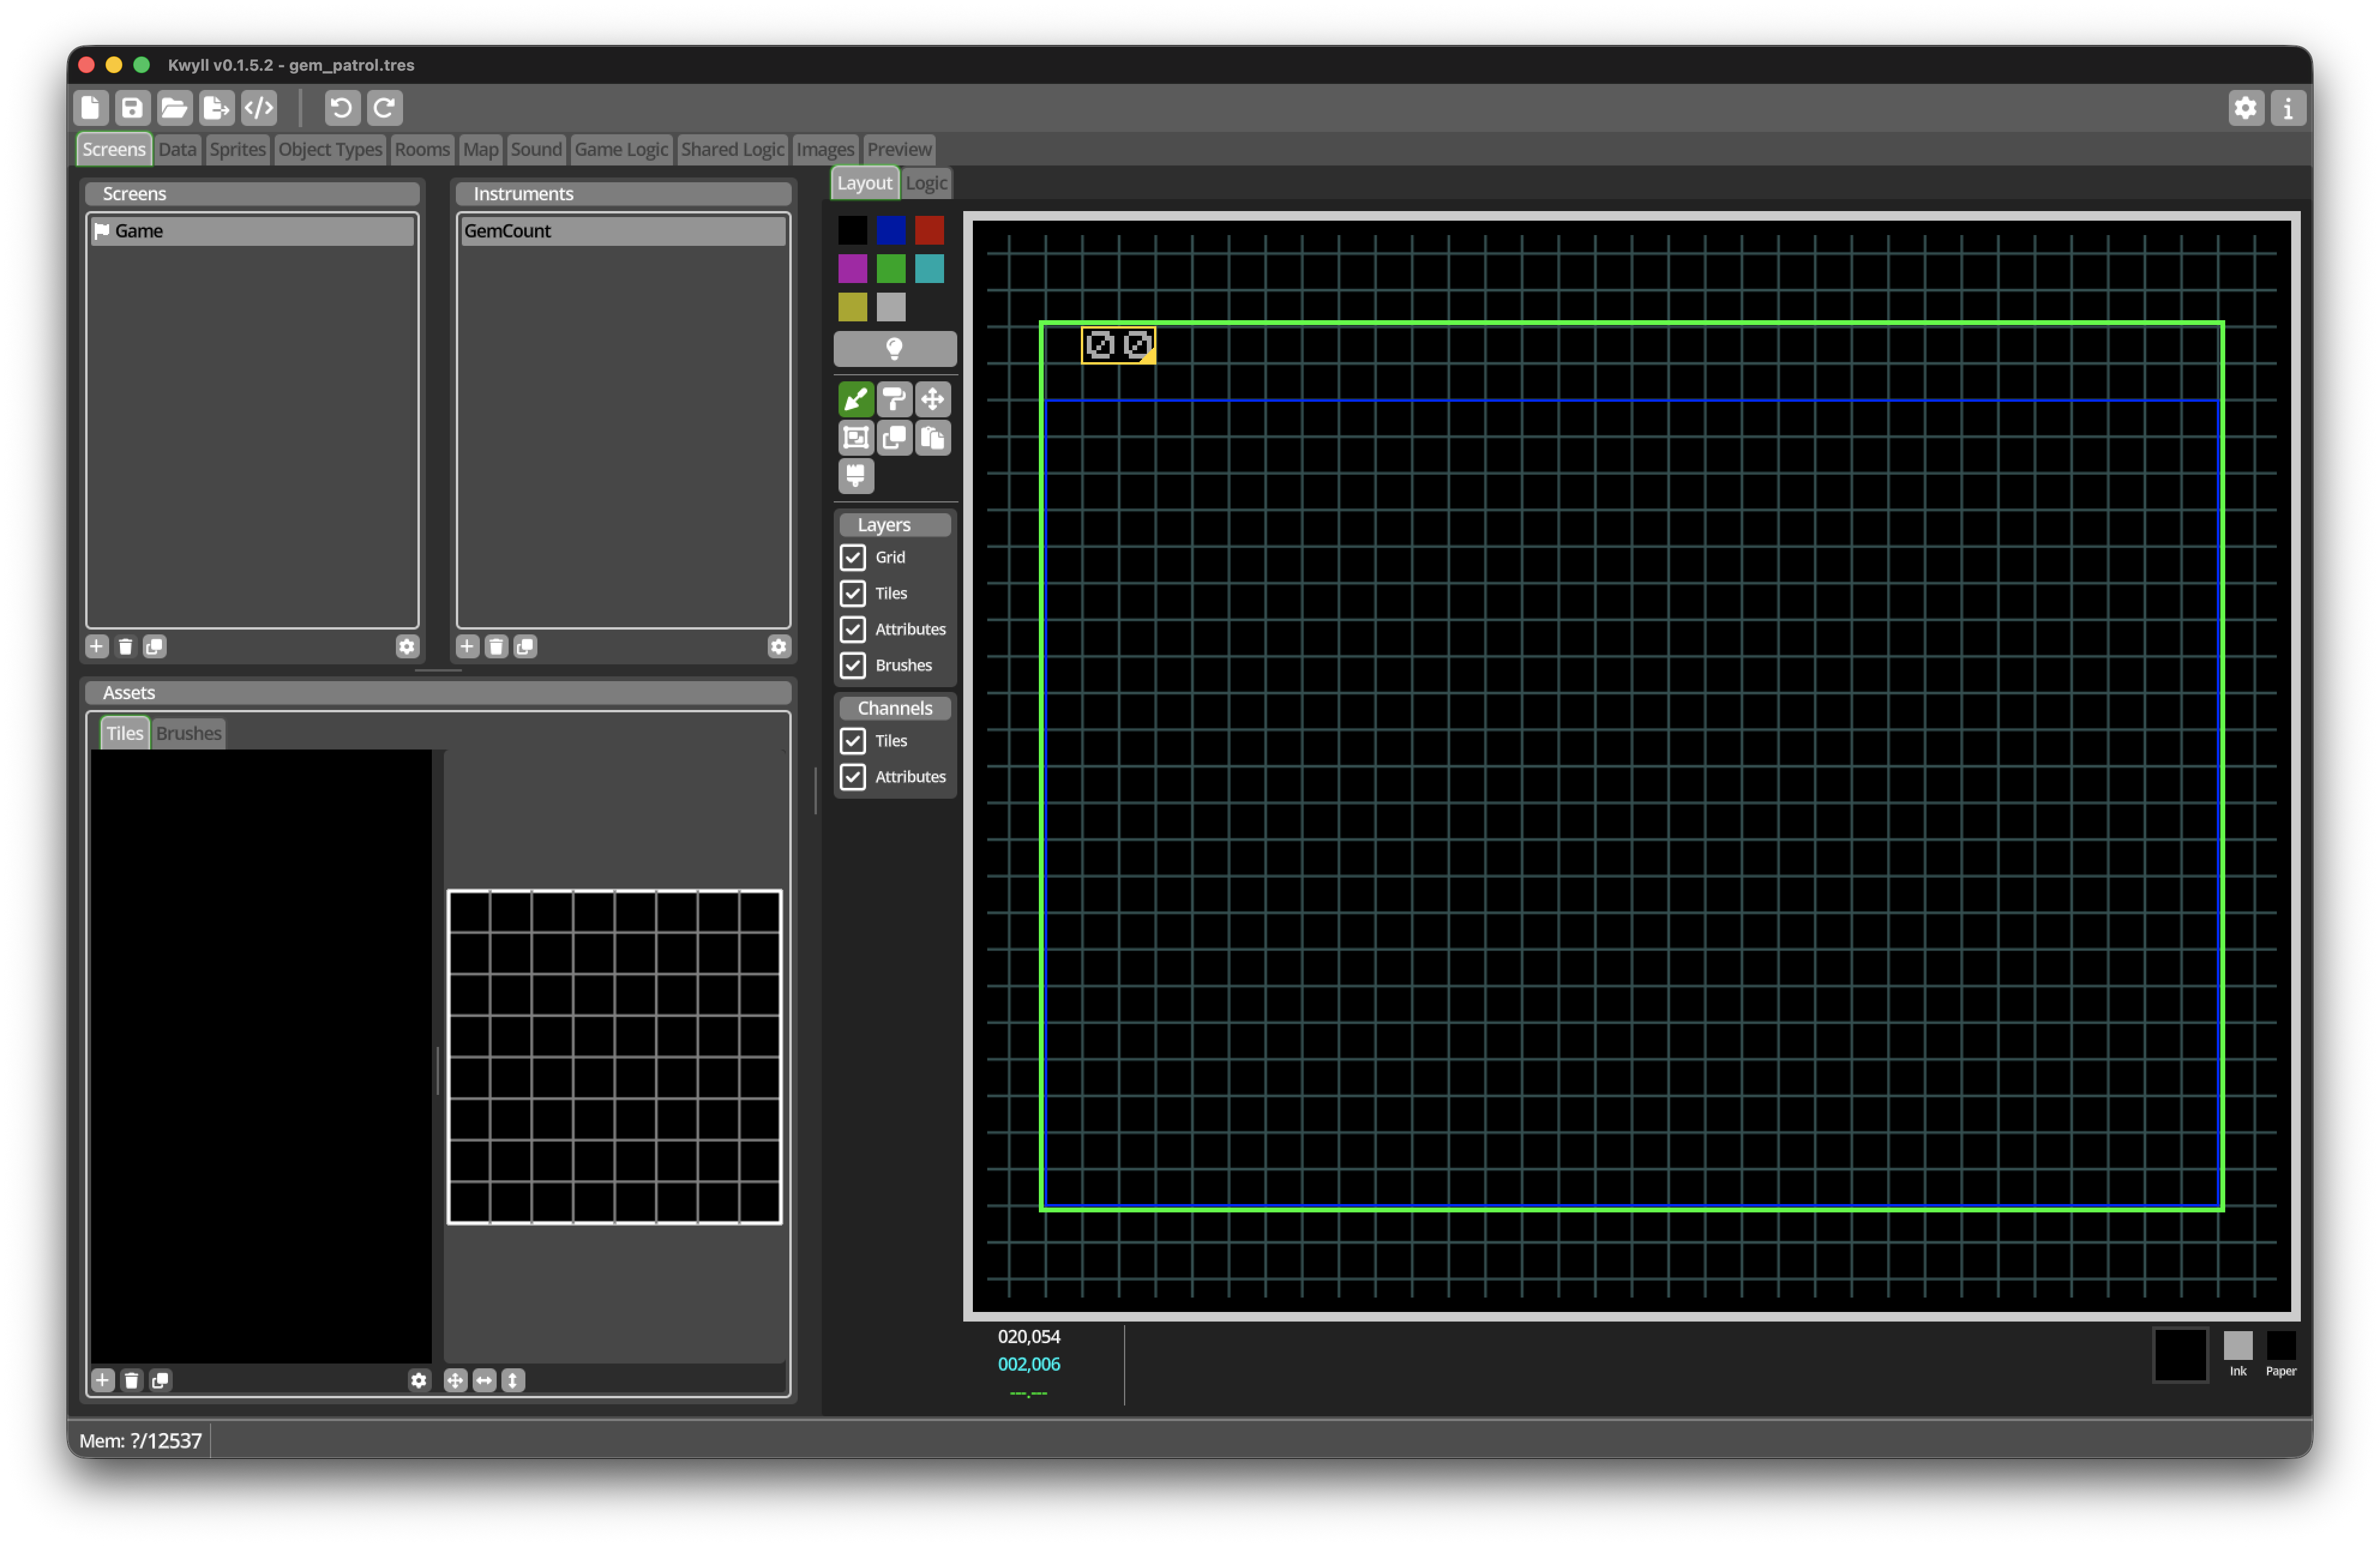Pick the green color swatch
Viewport: 2380px width, 1547px height.
891,269
